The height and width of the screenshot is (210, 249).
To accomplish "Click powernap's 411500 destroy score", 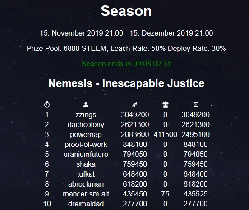I will coord(165,135).
